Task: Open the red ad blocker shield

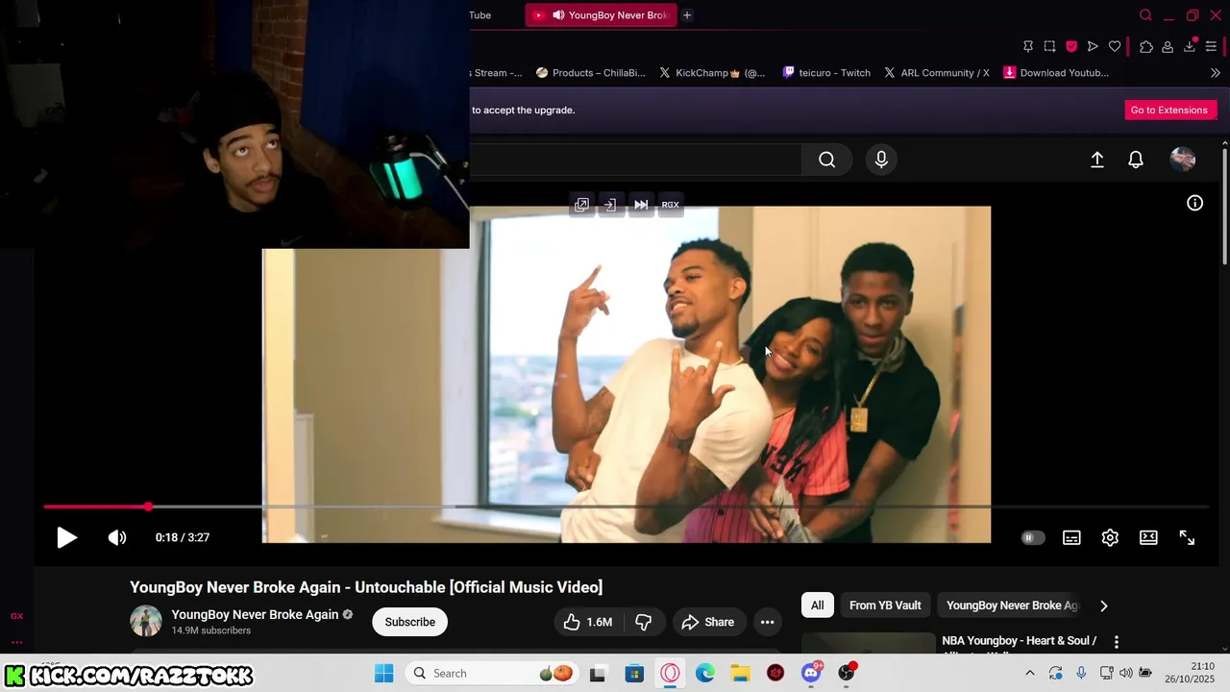Action: pos(1071,46)
